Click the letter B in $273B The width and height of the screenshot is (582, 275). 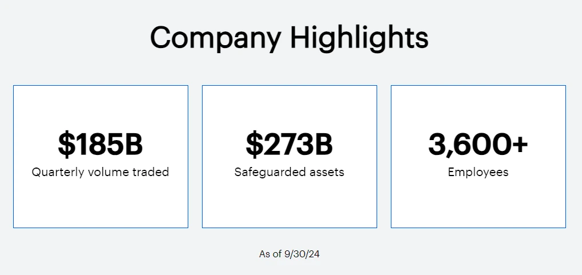[324, 144]
